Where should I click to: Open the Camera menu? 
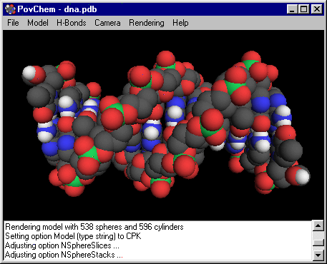[x=107, y=23]
